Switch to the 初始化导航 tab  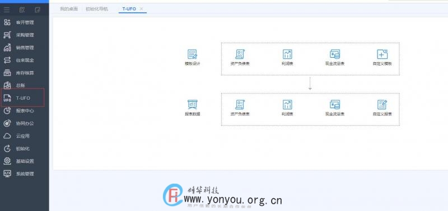pyautogui.click(x=97, y=9)
